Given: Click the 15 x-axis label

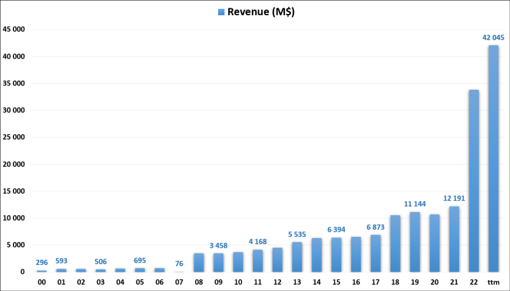Looking at the screenshot, I should pos(337,283).
